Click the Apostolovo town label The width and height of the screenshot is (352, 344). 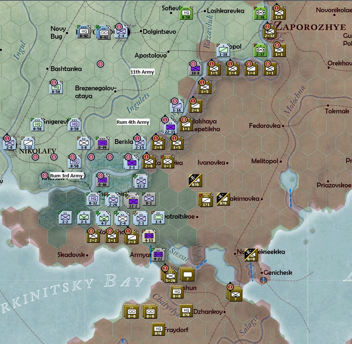(x=151, y=55)
